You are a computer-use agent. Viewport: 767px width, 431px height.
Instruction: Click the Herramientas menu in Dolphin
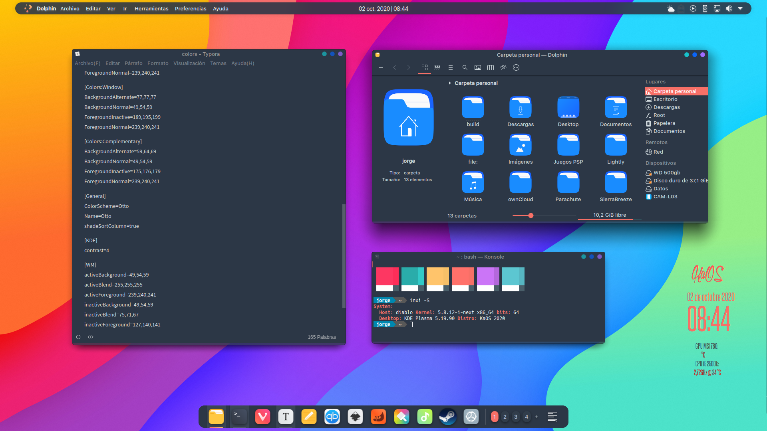[151, 8]
